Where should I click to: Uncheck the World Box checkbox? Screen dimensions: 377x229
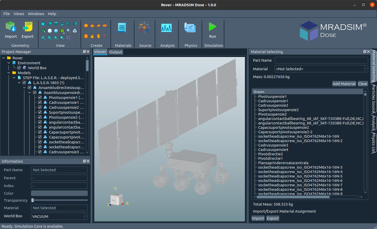[x=19, y=68]
